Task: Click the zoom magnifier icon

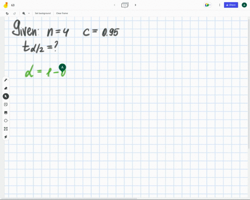Action: coord(24,14)
